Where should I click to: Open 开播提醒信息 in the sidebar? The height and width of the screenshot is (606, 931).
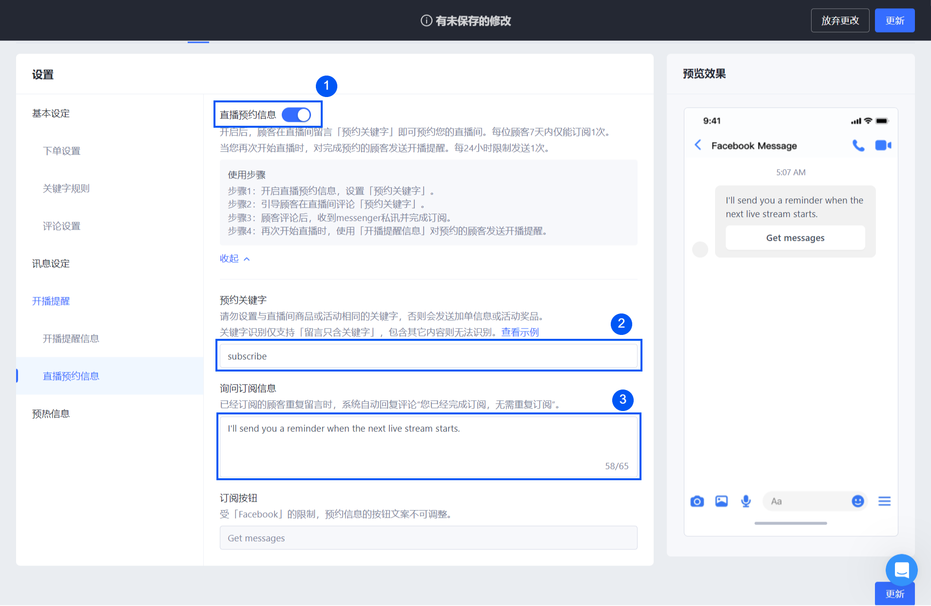click(71, 339)
